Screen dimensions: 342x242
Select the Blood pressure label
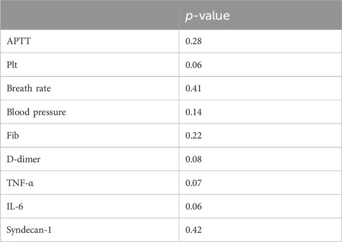point(36,112)
